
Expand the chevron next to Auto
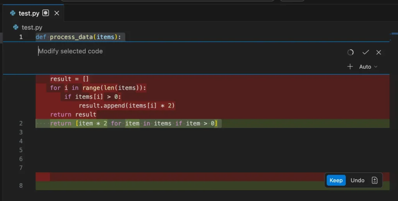[375, 67]
